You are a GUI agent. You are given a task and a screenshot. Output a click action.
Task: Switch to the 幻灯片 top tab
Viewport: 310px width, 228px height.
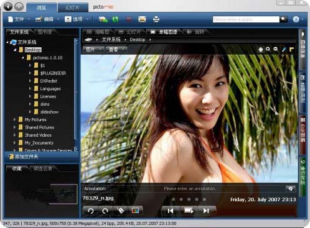click(73, 8)
